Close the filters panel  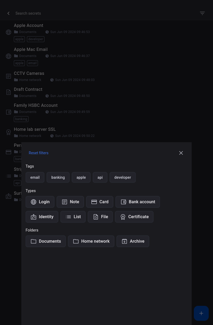pyautogui.click(x=181, y=153)
